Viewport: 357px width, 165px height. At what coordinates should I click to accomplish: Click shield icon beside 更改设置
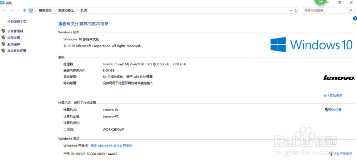327,110
